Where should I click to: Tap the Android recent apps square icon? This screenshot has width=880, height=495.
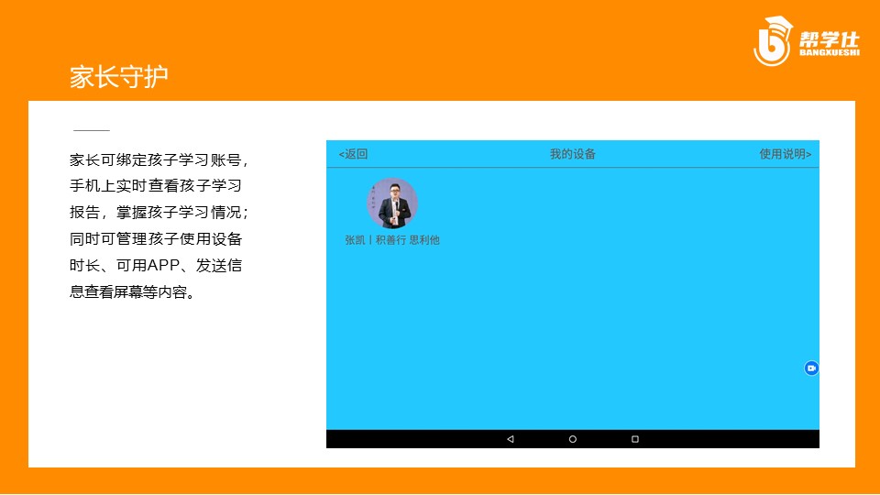[634, 439]
